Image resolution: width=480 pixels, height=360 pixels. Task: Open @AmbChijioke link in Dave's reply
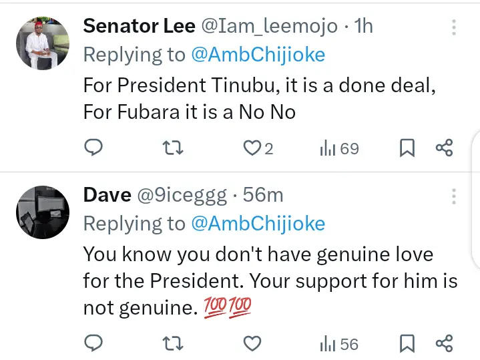click(258, 223)
